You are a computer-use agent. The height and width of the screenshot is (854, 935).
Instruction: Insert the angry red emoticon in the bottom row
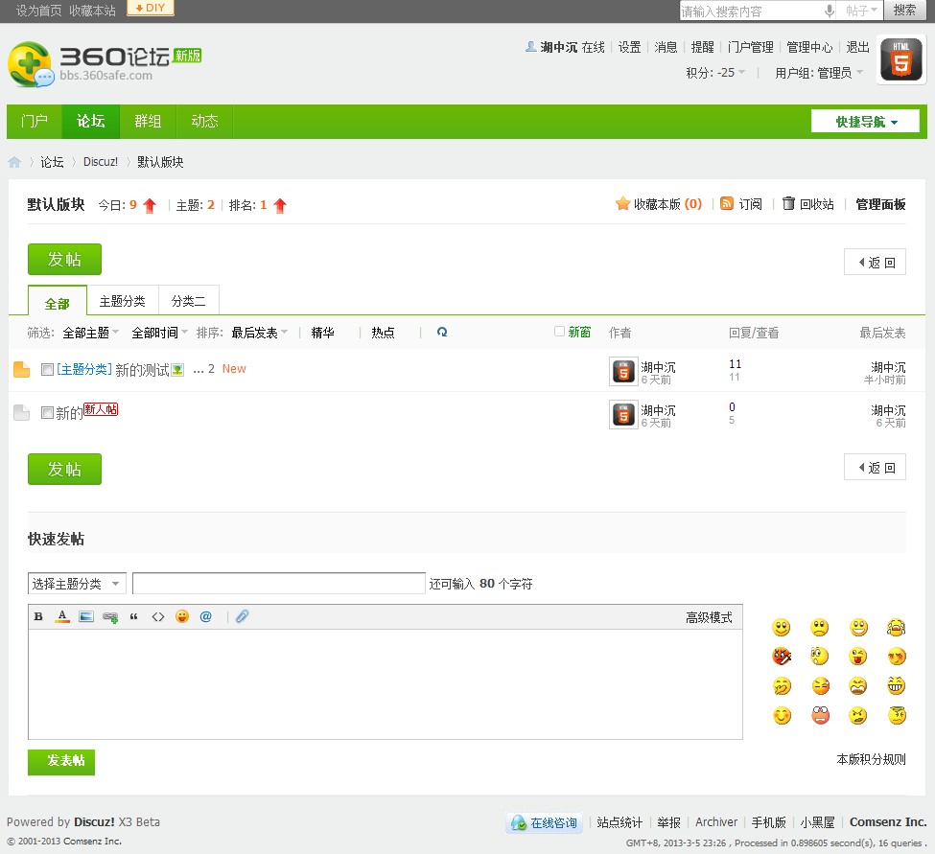coord(821,715)
